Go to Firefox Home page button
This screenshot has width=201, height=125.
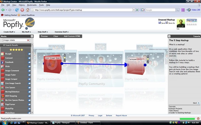tap(28, 10)
